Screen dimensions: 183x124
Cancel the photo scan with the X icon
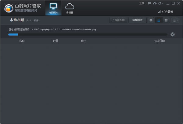click(173, 35)
